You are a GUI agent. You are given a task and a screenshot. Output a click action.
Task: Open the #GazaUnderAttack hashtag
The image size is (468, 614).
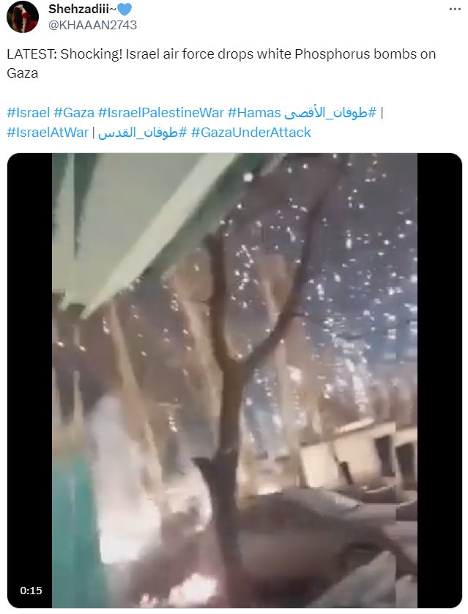click(x=250, y=133)
